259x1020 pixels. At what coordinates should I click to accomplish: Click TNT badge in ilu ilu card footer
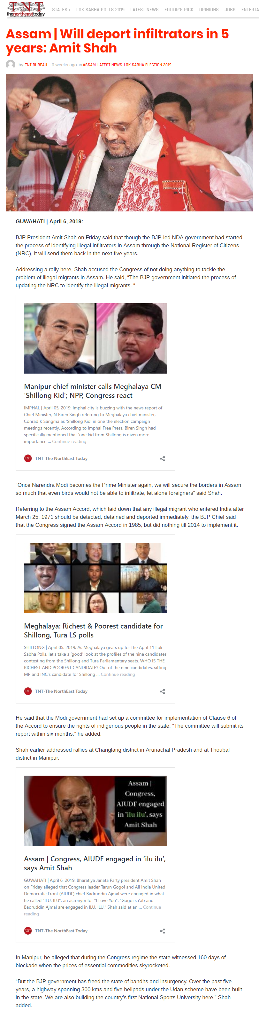coord(28,930)
